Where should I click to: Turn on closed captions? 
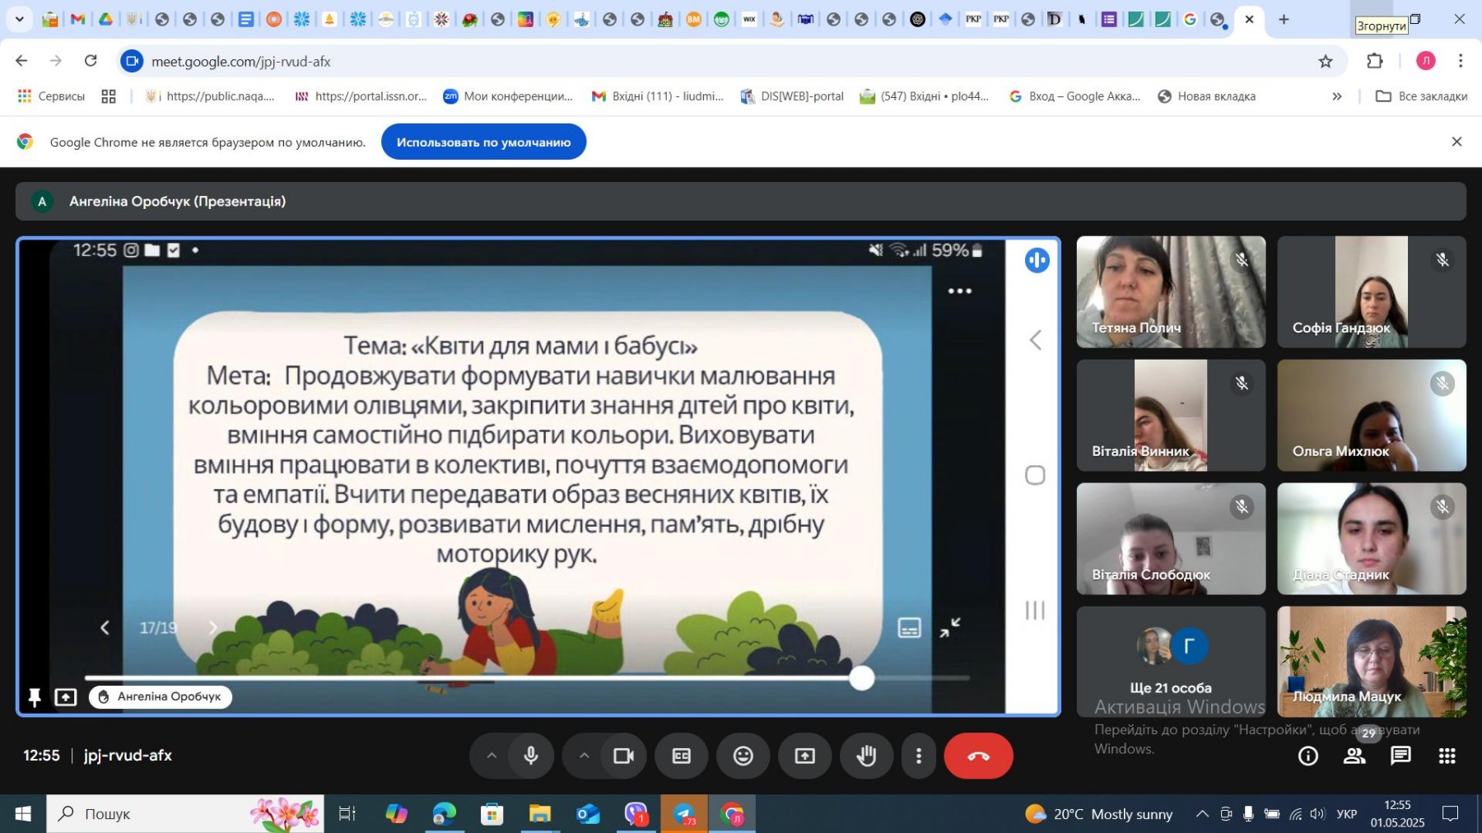click(682, 756)
